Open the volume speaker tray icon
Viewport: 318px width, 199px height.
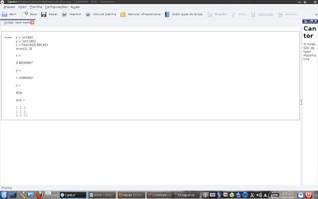[259, 195]
